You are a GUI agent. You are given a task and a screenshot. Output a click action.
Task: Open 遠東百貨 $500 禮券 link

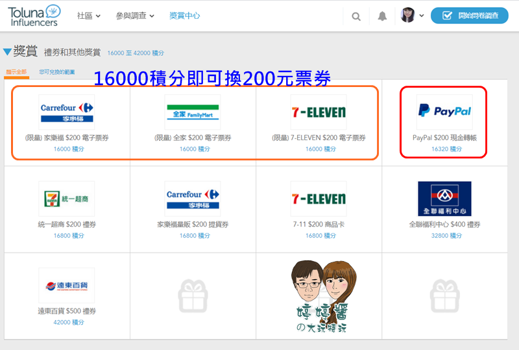click(67, 311)
